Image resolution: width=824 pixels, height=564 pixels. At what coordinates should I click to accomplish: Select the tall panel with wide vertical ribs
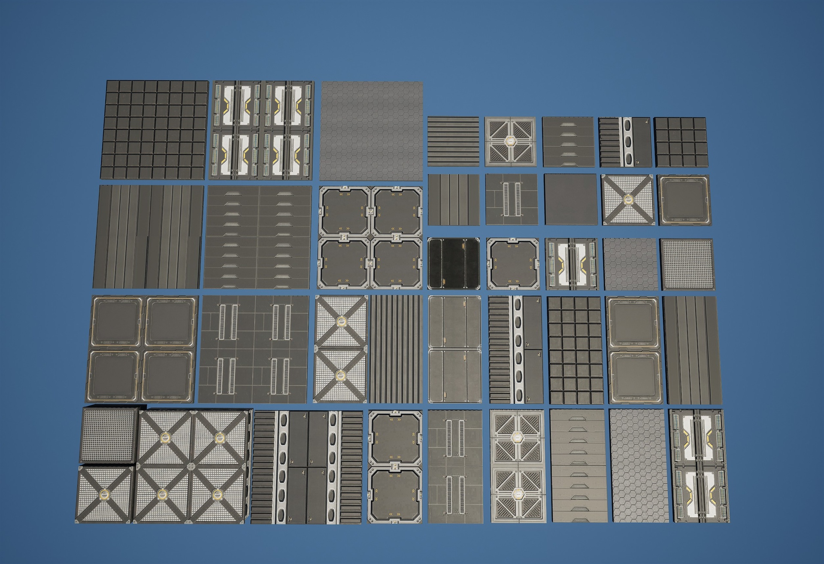(693, 350)
